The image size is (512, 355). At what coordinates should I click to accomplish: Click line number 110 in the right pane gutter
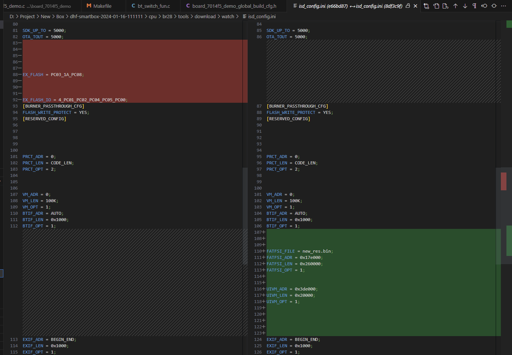tap(258, 251)
